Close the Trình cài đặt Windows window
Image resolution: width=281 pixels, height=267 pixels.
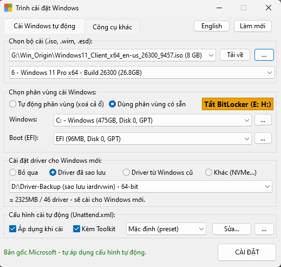pyautogui.click(x=269, y=8)
